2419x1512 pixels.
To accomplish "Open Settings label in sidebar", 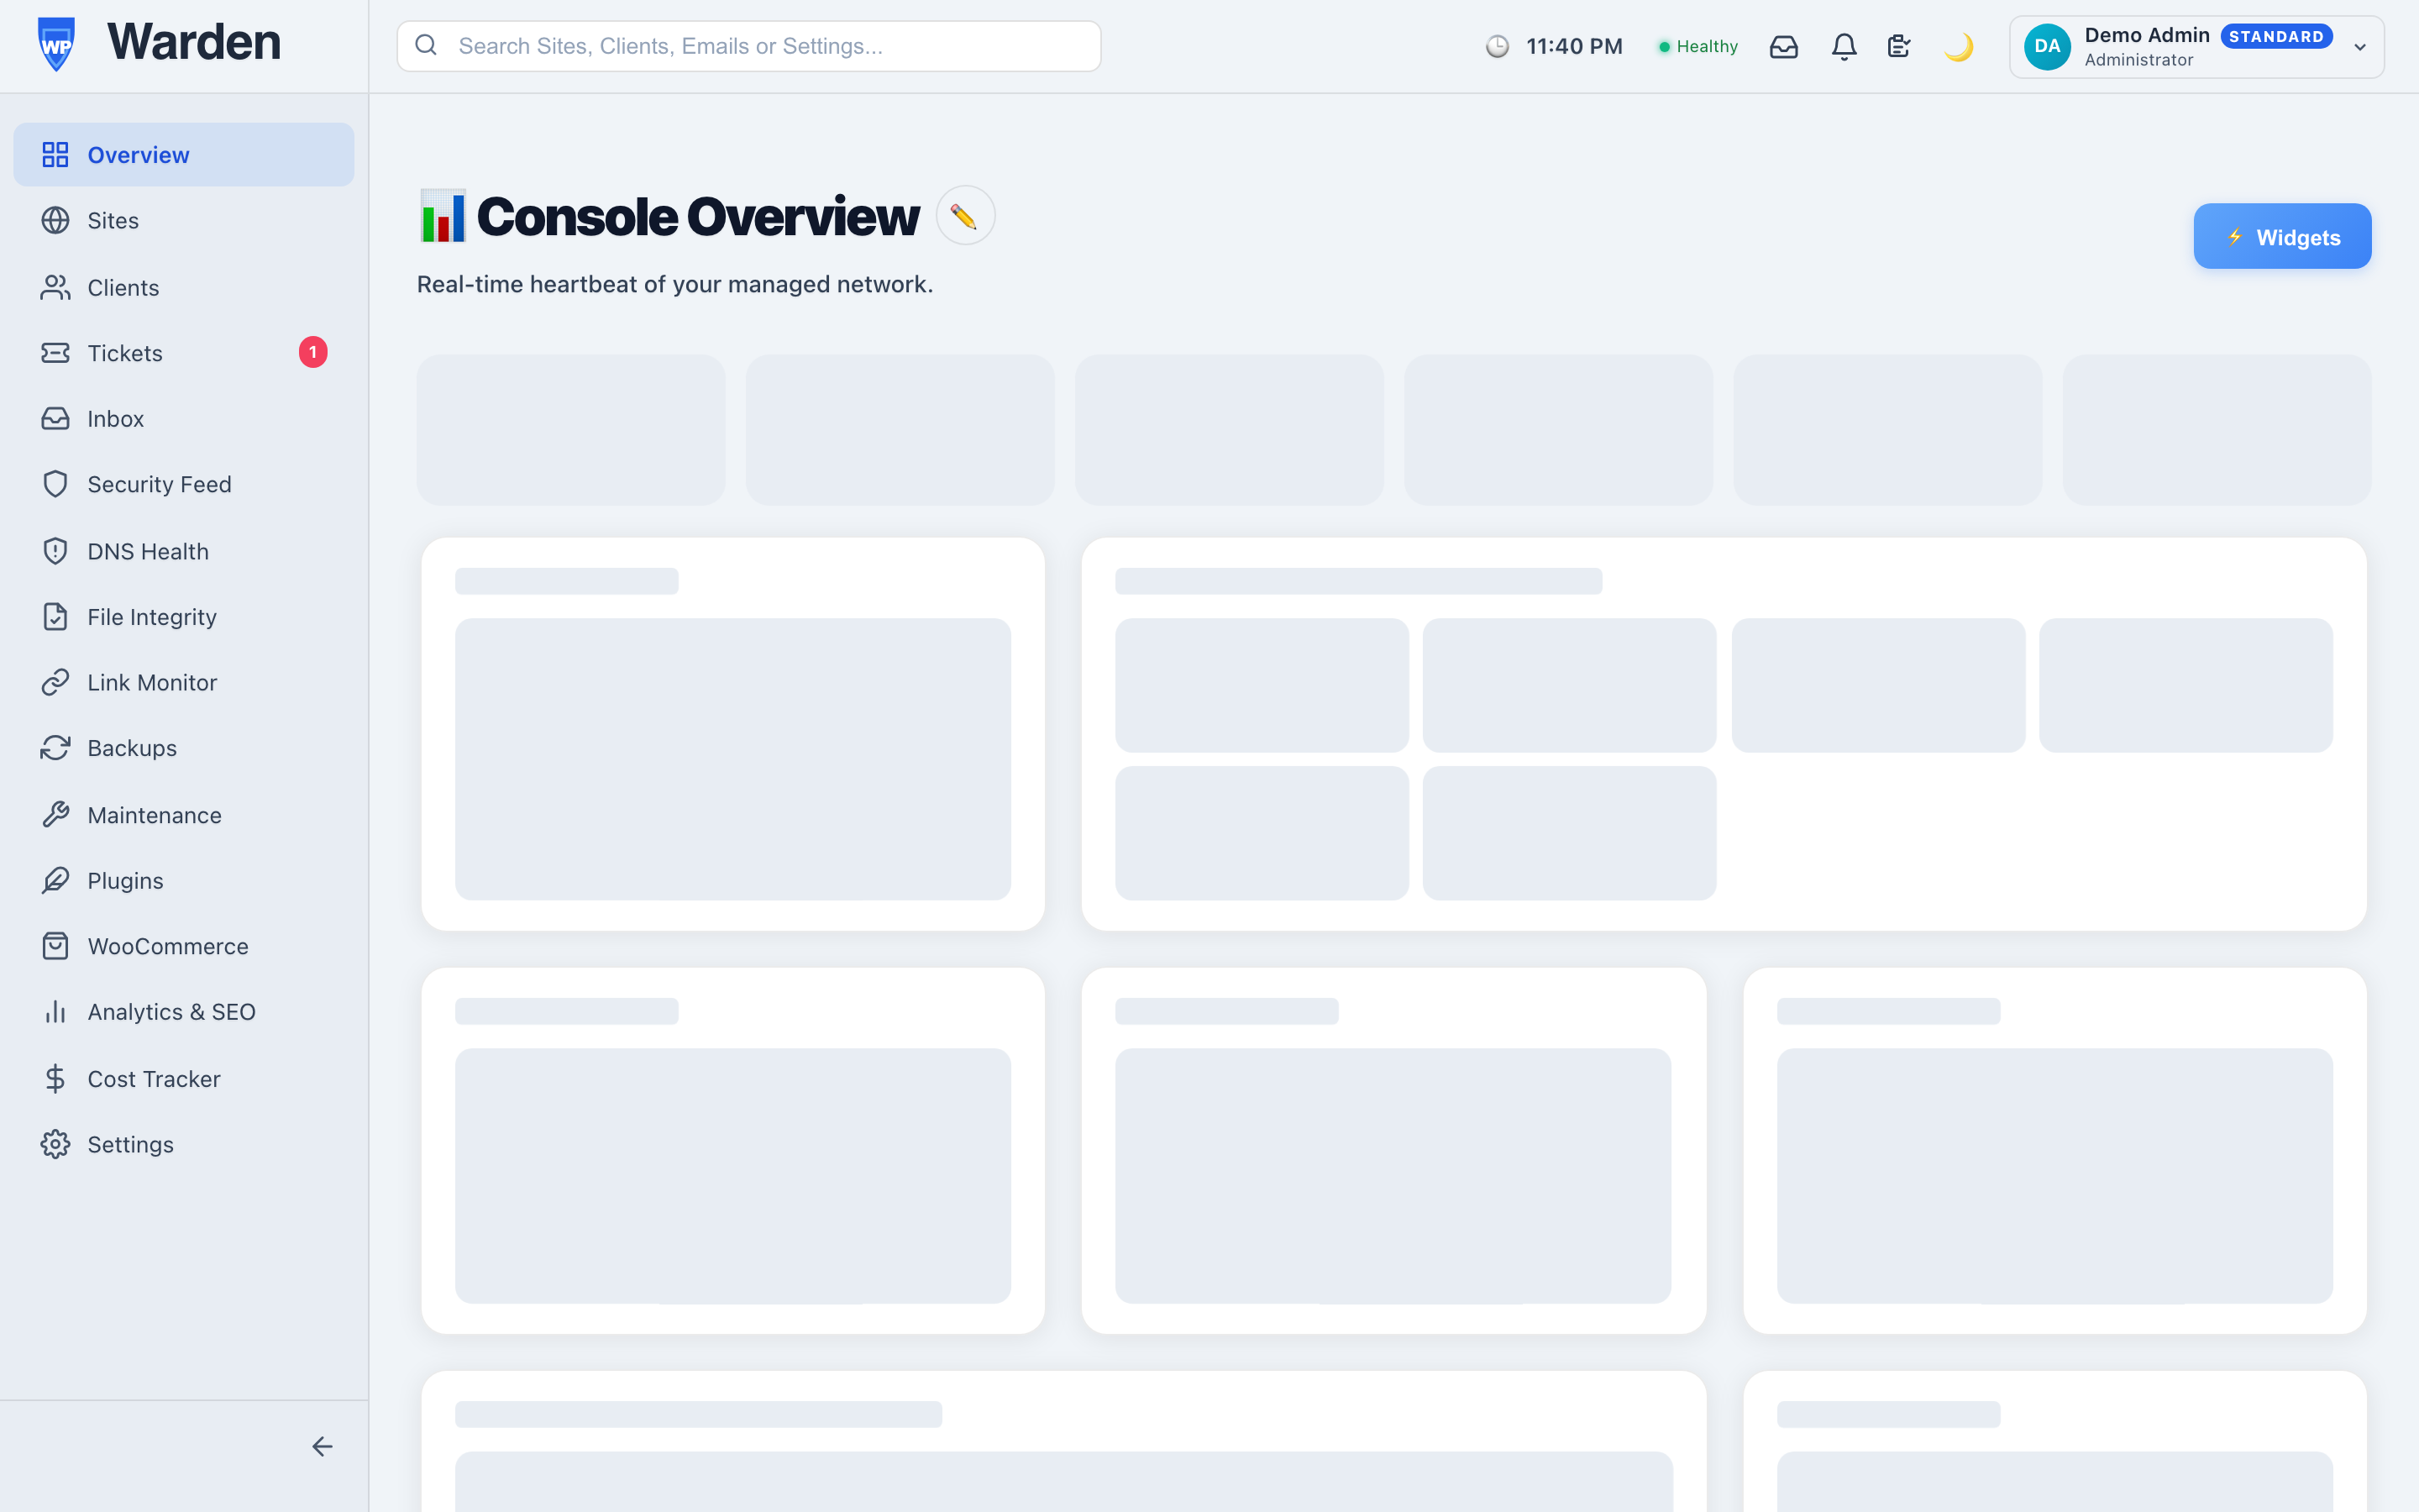I will (131, 1144).
